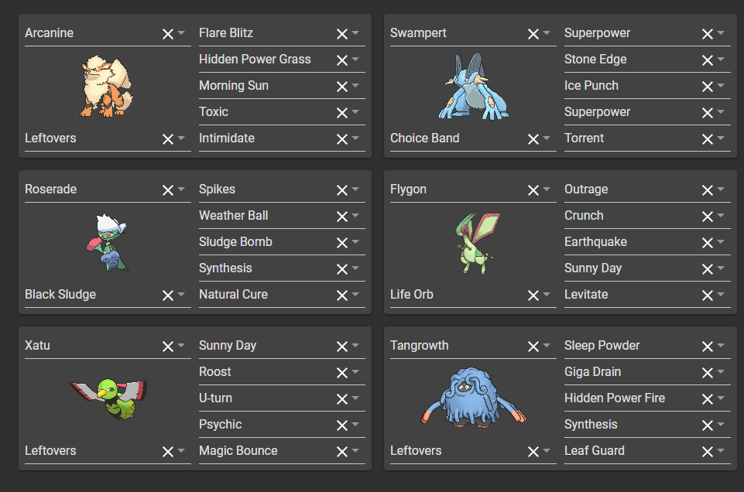Open Tangrowth's Leftovers item dropdown
The height and width of the screenshot is (492, 744).
[x=546, y=451]
